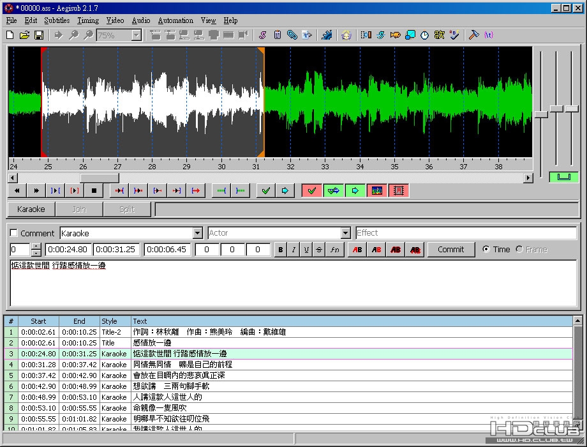Click the Commit button

[450, 250]
